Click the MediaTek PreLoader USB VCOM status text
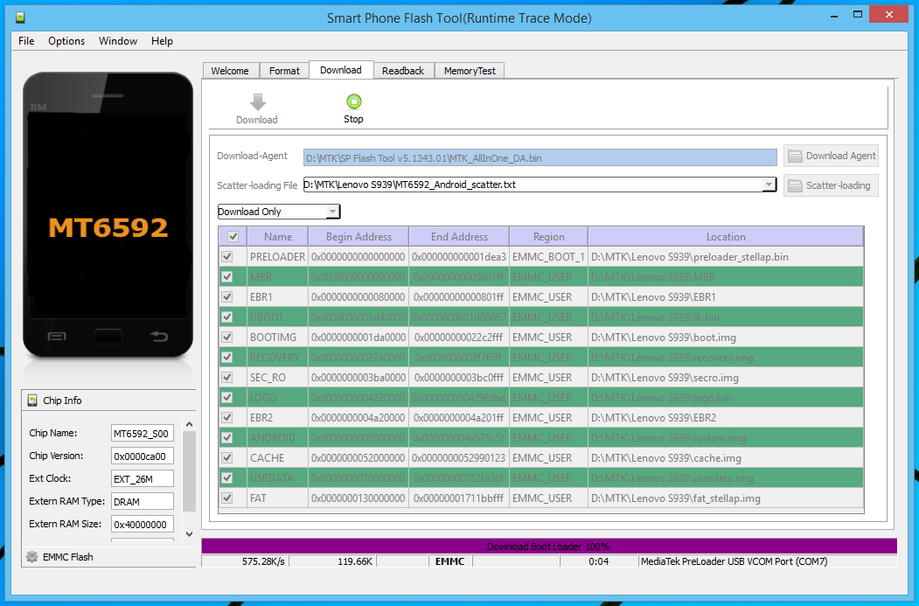Viewport: 919px width, 606px height. click(x=734, y=561)
